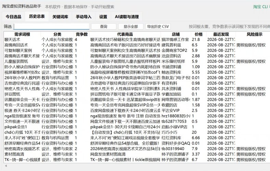
Task: Sort by the 竞争数 column header
Action: [x=82, y=34]
